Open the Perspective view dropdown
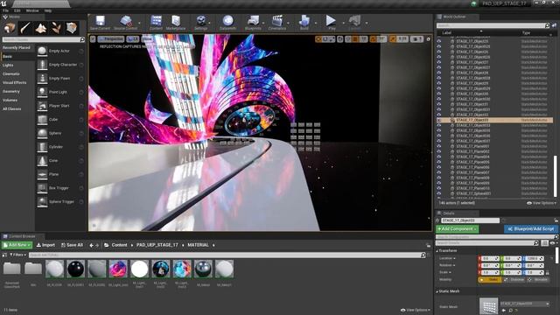This screenshot has height=315, width=560. (111, 38)
